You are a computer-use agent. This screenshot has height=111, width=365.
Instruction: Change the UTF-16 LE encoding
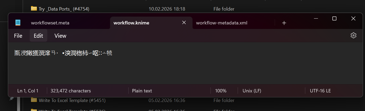pyautogui.click(x=320, y=91)
